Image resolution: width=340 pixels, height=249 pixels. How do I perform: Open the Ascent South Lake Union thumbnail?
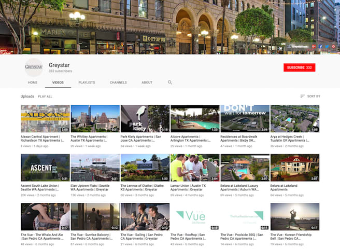pos(45,168)
